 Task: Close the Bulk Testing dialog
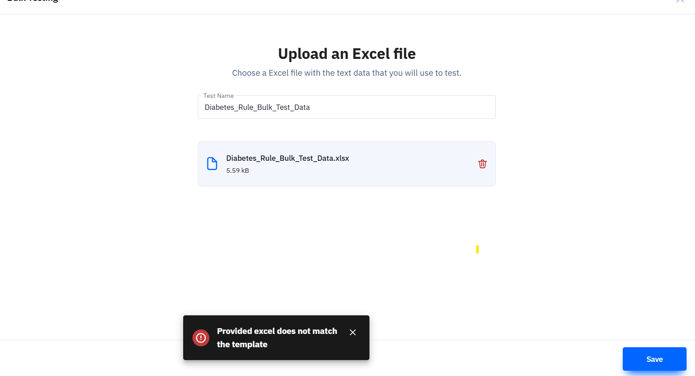click(680, 1)
